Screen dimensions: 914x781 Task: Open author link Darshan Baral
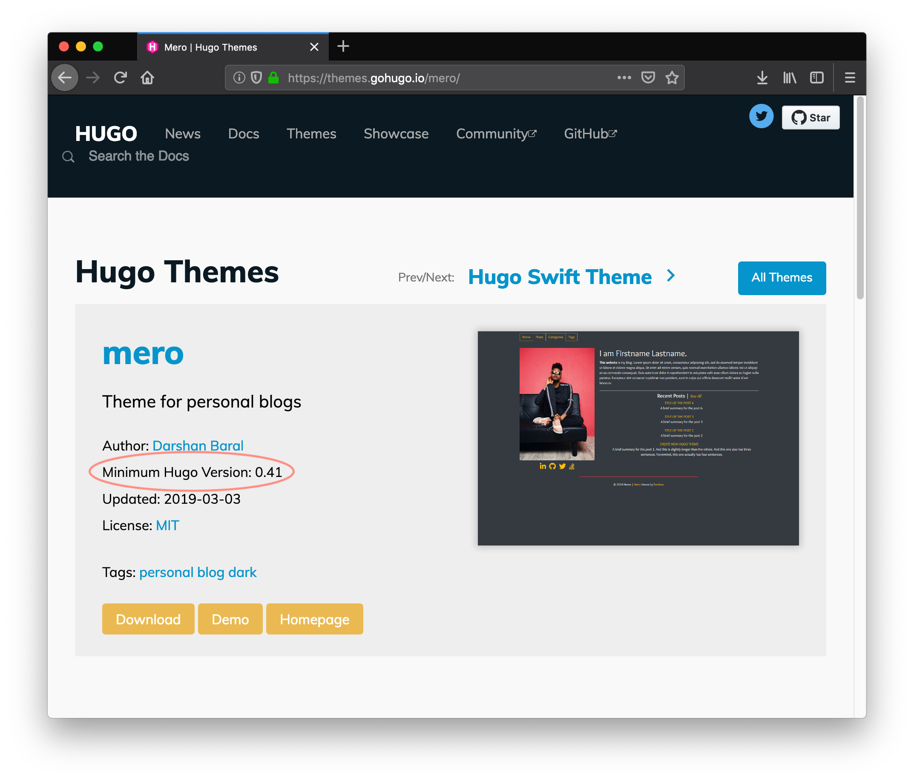[x=198, y=446]
